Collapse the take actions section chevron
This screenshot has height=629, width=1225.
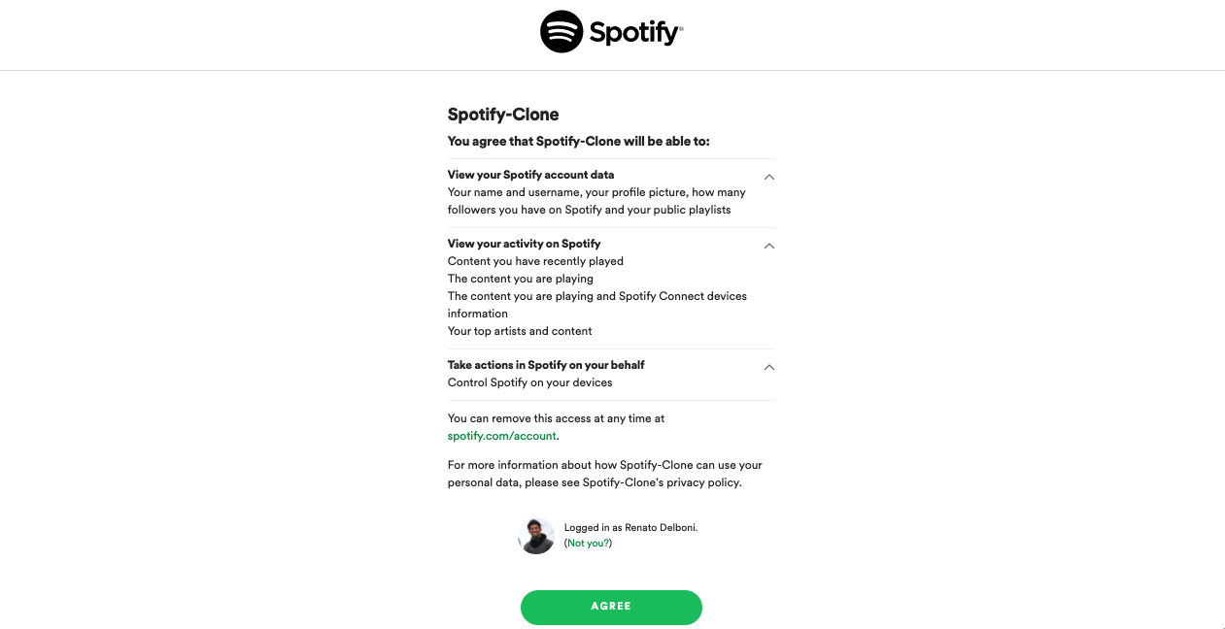pyautogui.click(x=768, y=367)
